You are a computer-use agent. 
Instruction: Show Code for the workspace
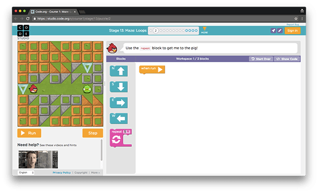click(x=287, y=59)
